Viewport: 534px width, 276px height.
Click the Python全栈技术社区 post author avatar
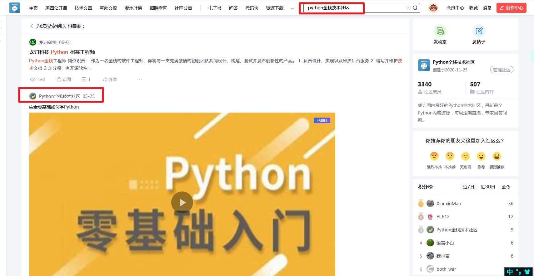[x=33, y=96]
